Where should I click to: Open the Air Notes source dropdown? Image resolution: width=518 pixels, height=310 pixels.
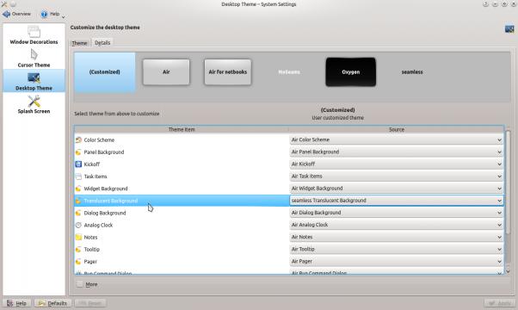tap(397, 237)
